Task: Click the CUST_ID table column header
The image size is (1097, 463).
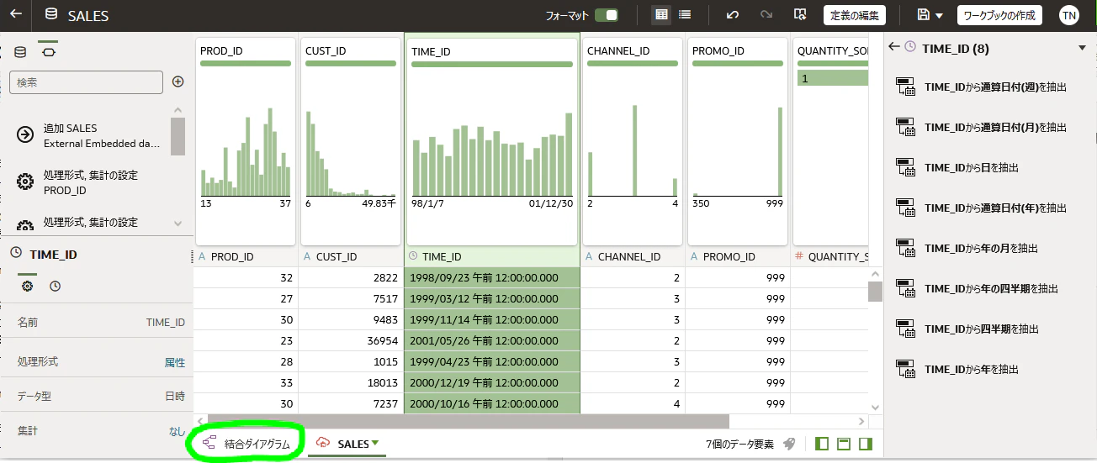Action: pyautogui.click(x=351, y=256)
